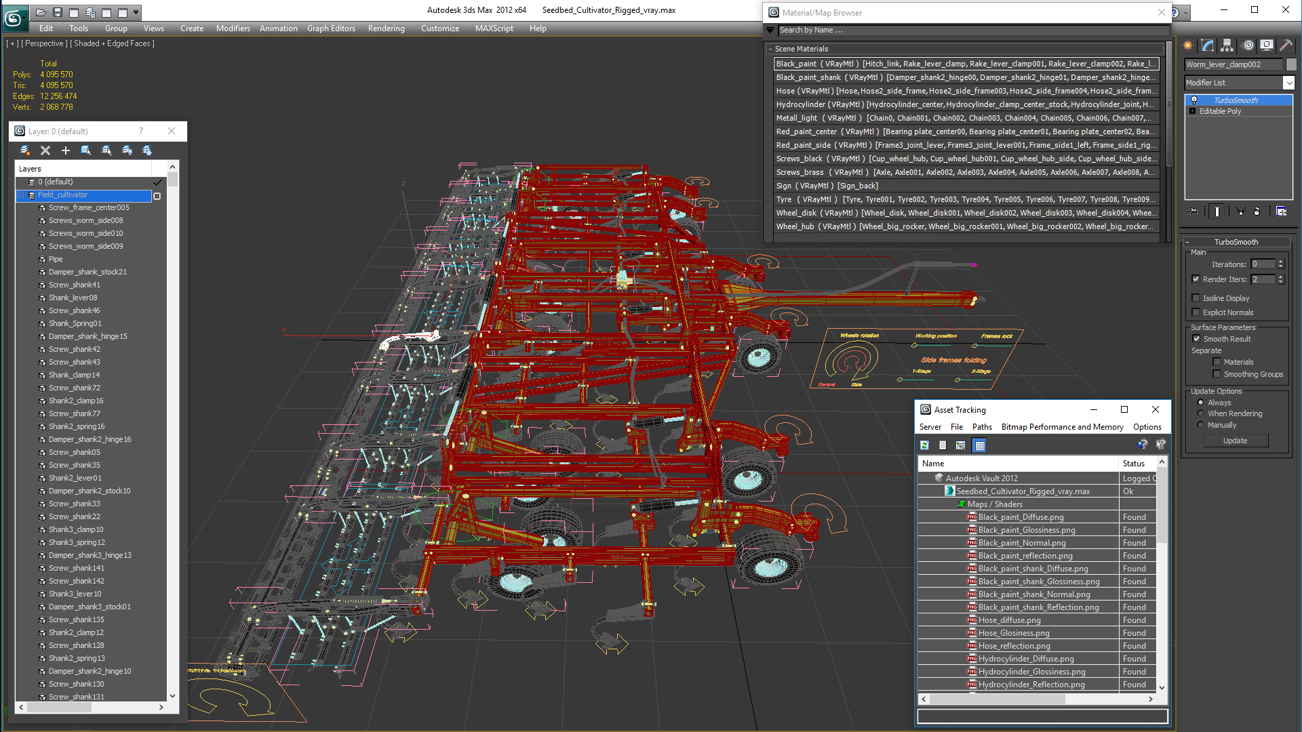
Task: Toggle Show end result in modifier stack
Action: coord(1217,211)
